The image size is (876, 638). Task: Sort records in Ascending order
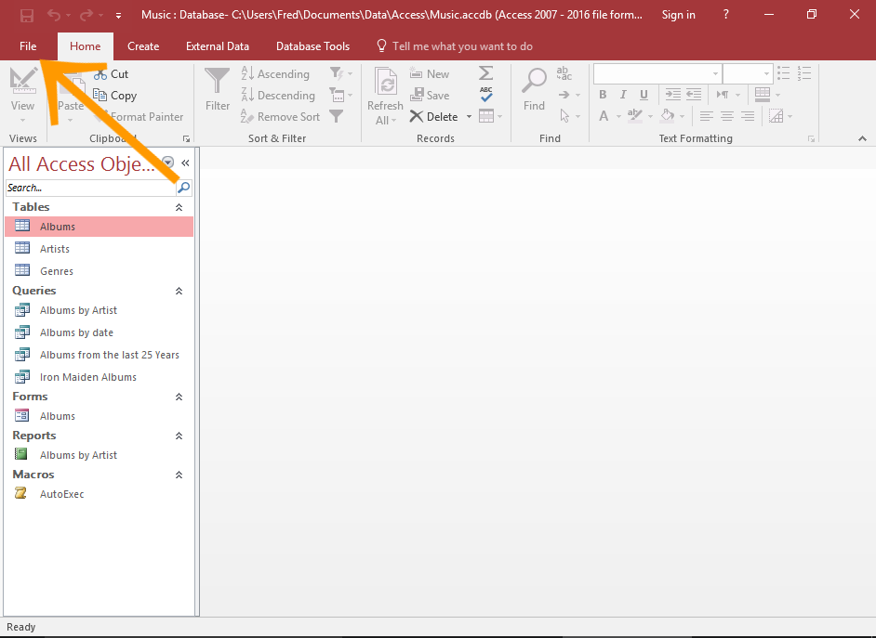tap(275, 74)
